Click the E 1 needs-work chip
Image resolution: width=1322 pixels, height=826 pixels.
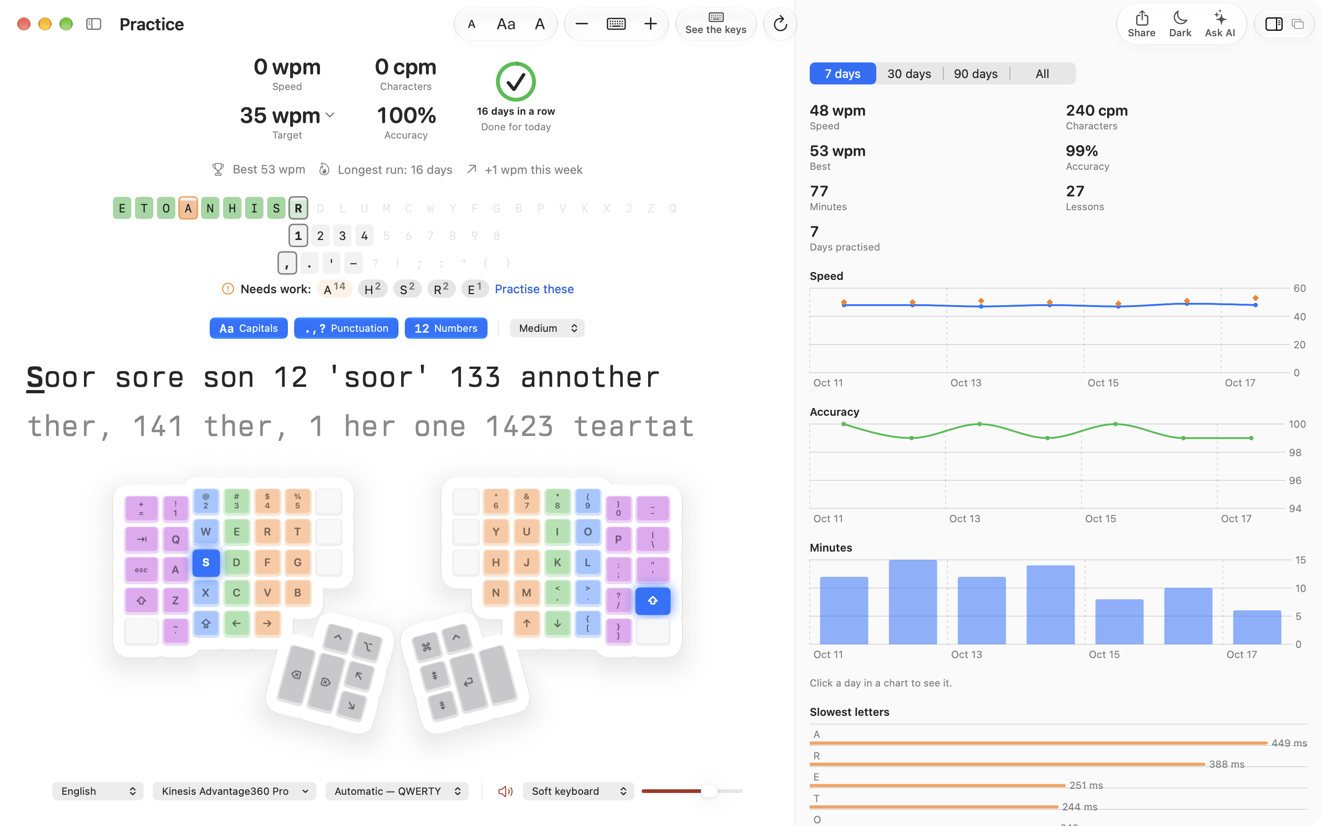475,289
